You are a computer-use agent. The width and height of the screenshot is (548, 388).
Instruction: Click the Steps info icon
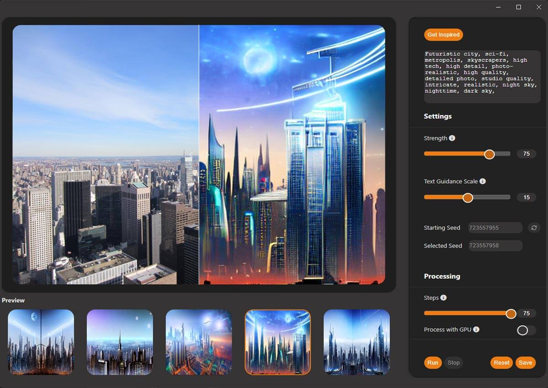point(443,298)
